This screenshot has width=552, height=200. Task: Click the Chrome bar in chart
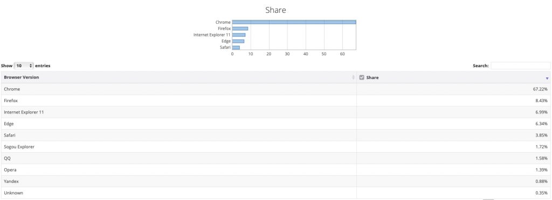pyautogui.click(x=294, y=22)
